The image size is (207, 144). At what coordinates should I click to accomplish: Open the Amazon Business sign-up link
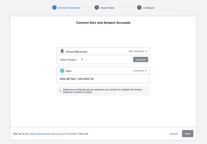coord(38,134)
